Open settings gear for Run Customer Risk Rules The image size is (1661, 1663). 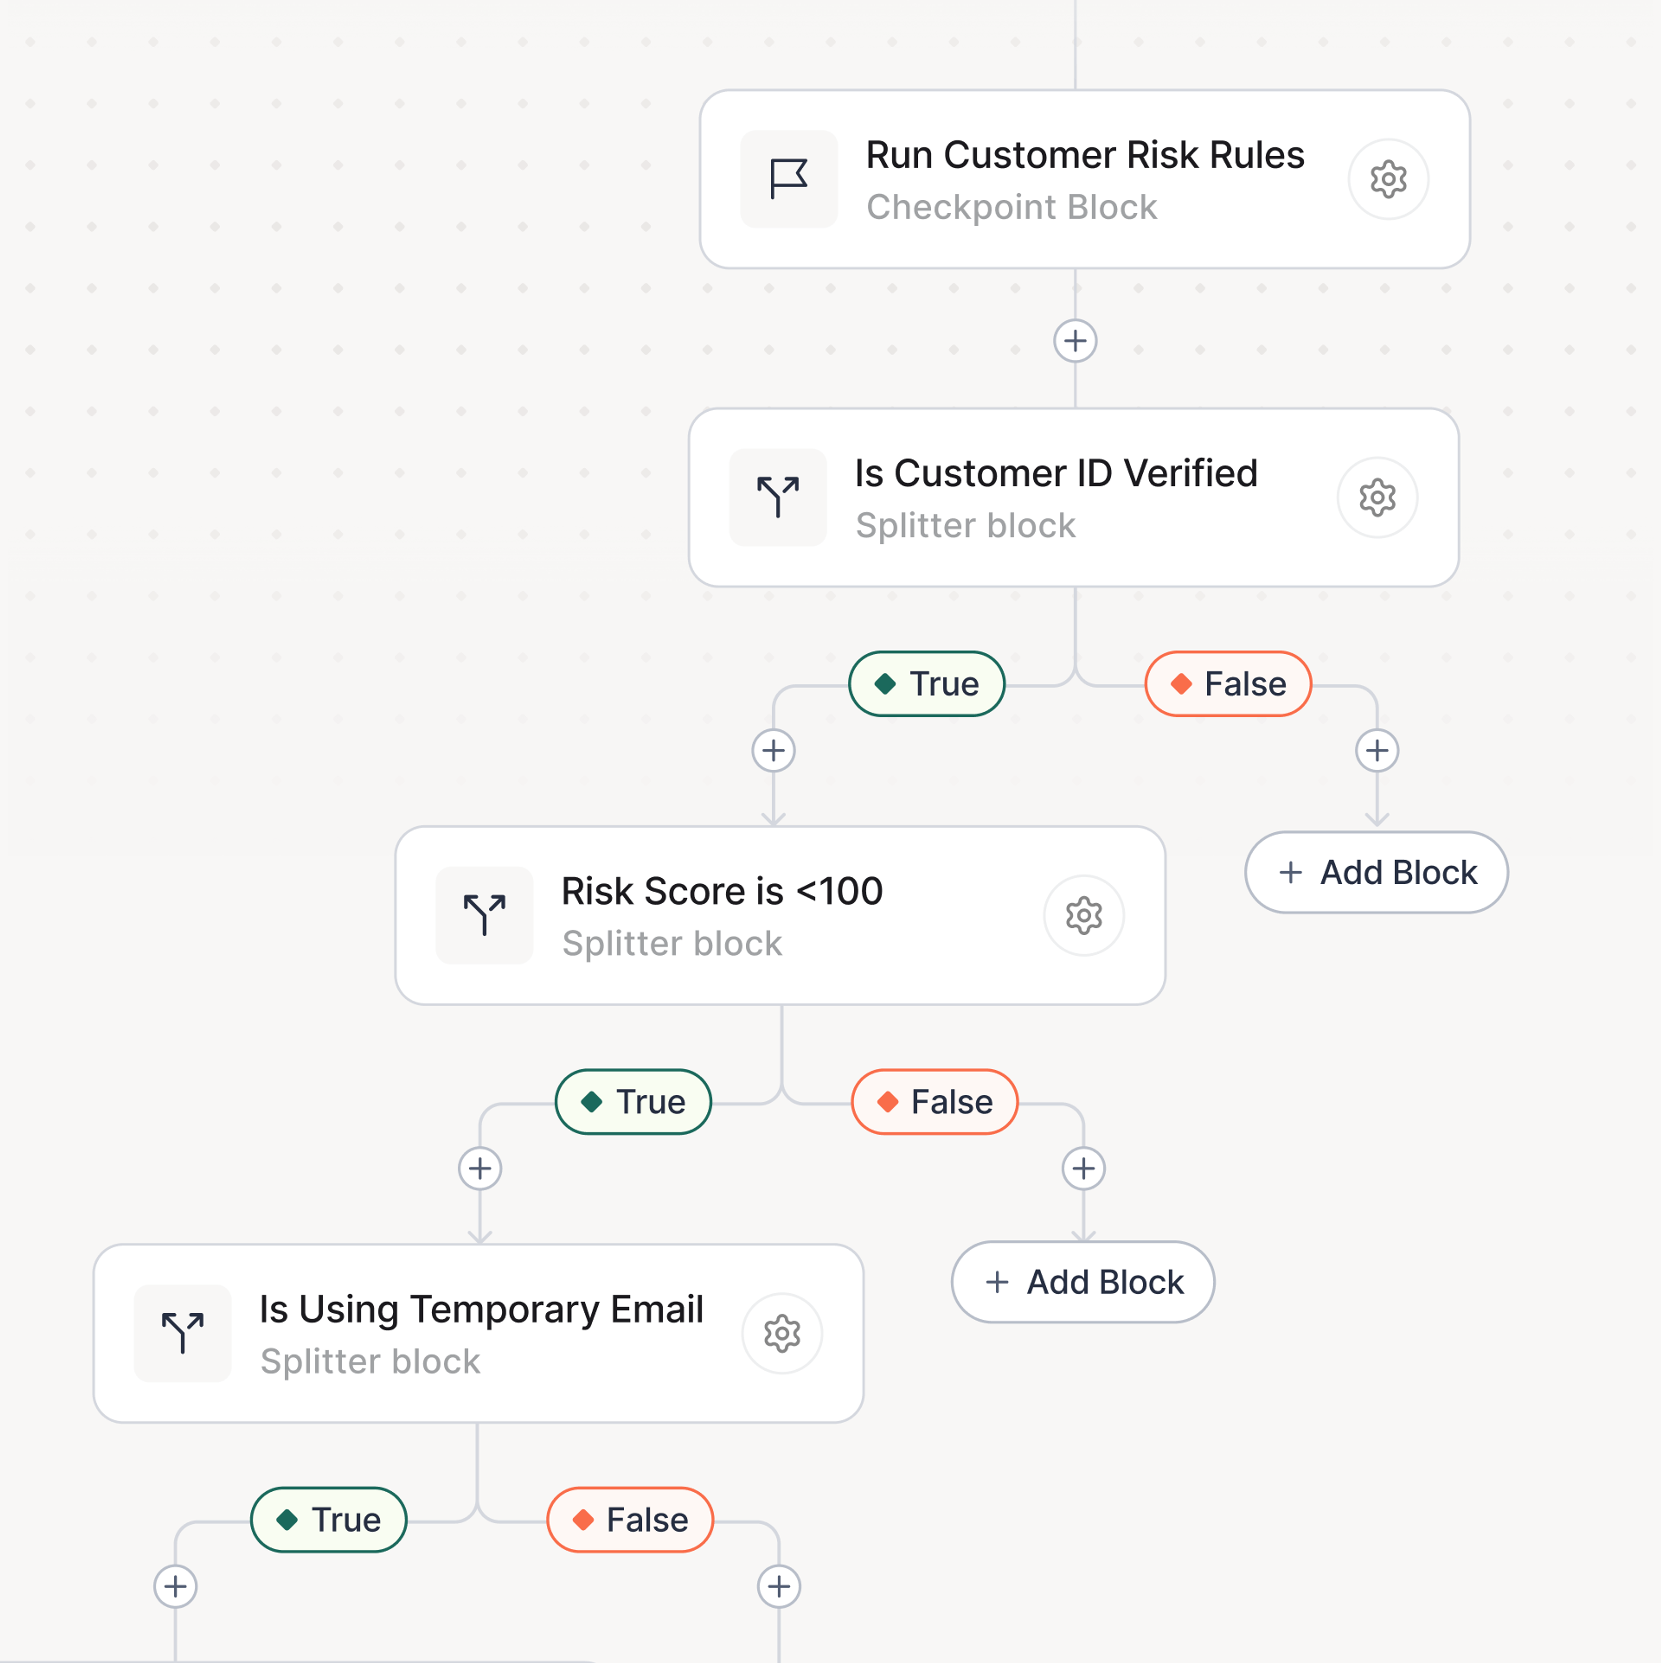(x=1387, y=179)
